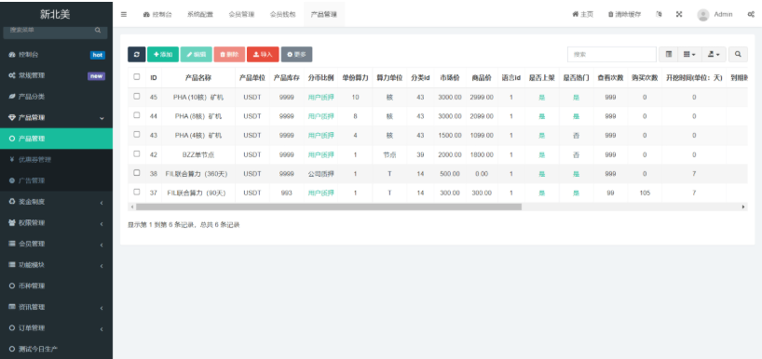The width and height of the screenshot is (762, 359).
Task: Expand the 订单管理 sidebar menu
Action: pos(102,329)
